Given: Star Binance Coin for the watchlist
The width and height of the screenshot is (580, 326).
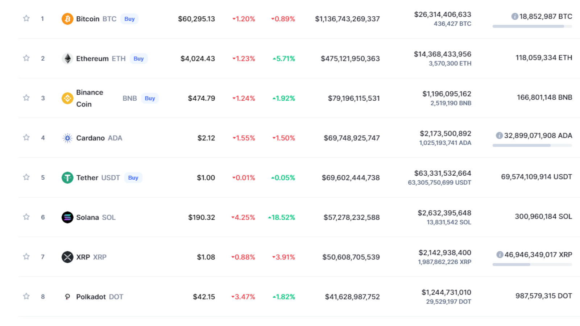Looking at the screenshot, I should pyautogui.click(x=26, y=98).
